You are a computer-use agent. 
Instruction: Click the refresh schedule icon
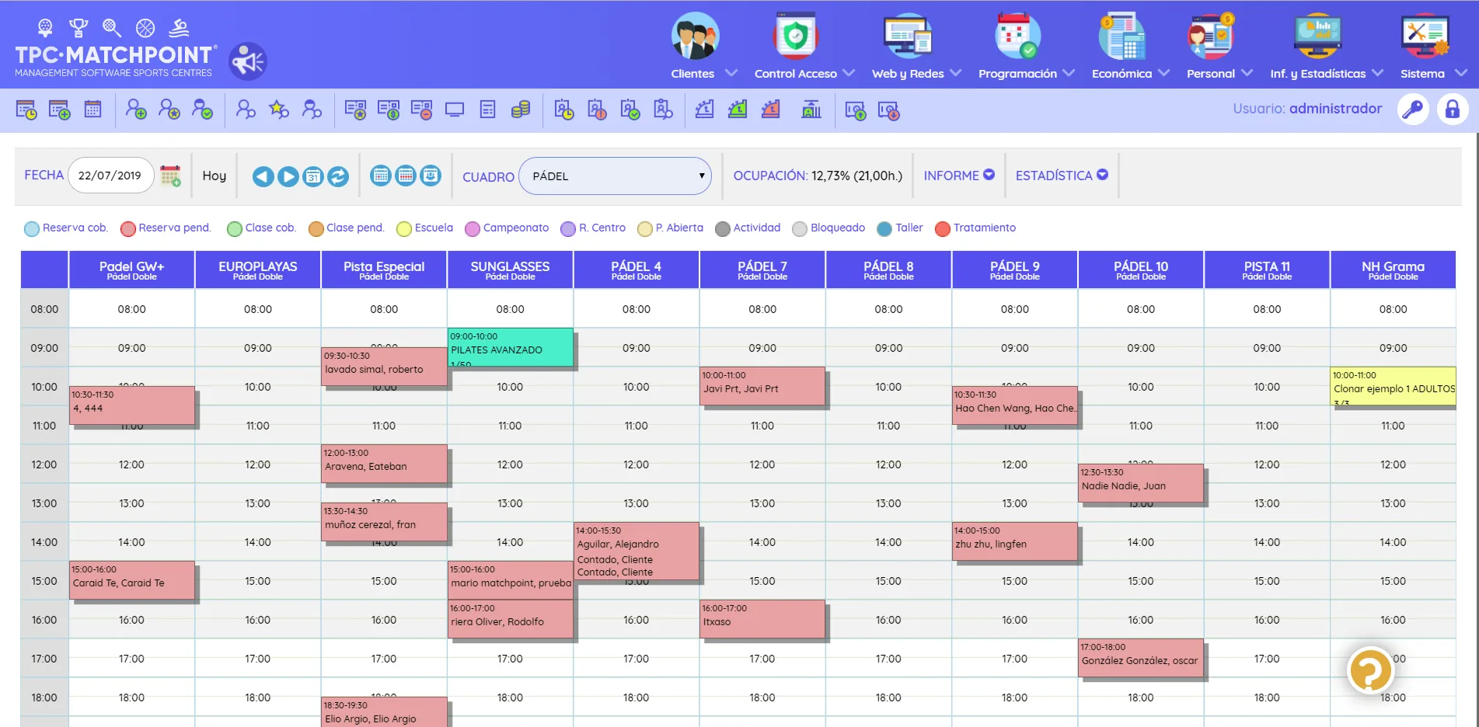tap(338, 176)
